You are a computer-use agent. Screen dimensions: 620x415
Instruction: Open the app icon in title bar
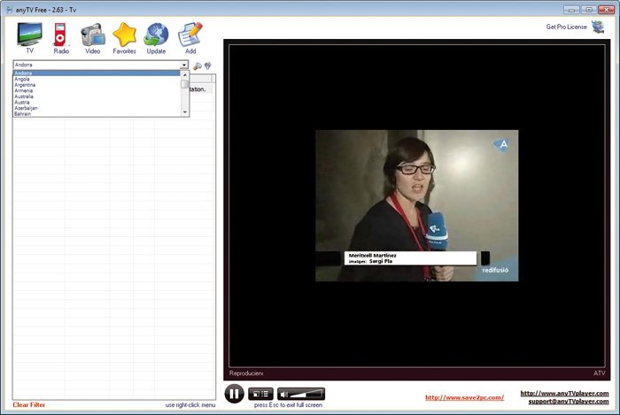9,9
